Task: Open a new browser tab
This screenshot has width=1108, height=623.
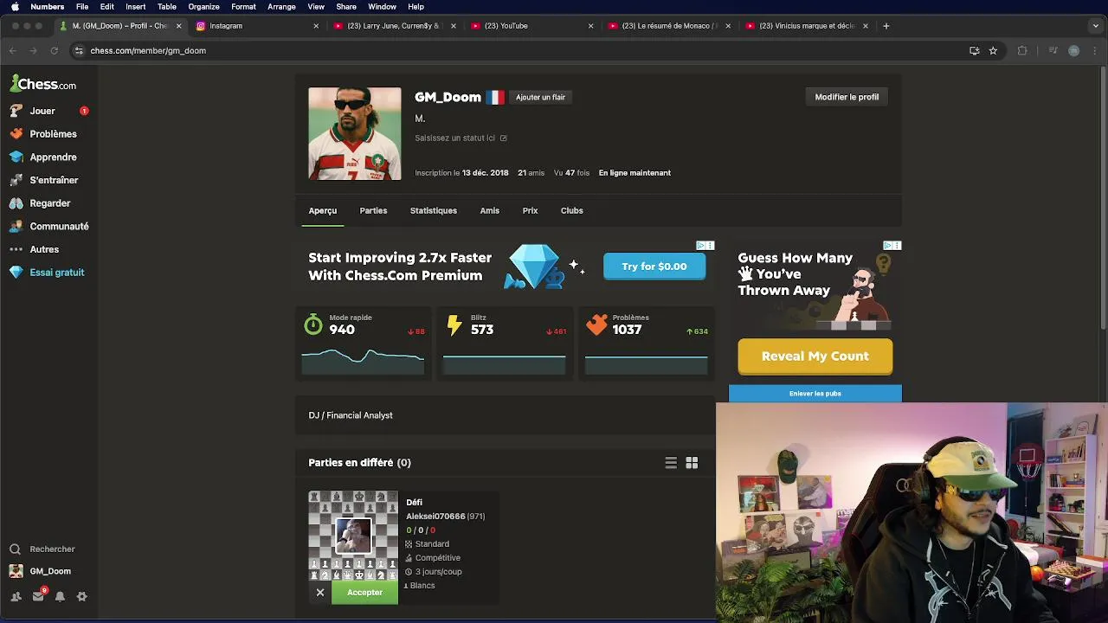Action: [x=886, y=26]
